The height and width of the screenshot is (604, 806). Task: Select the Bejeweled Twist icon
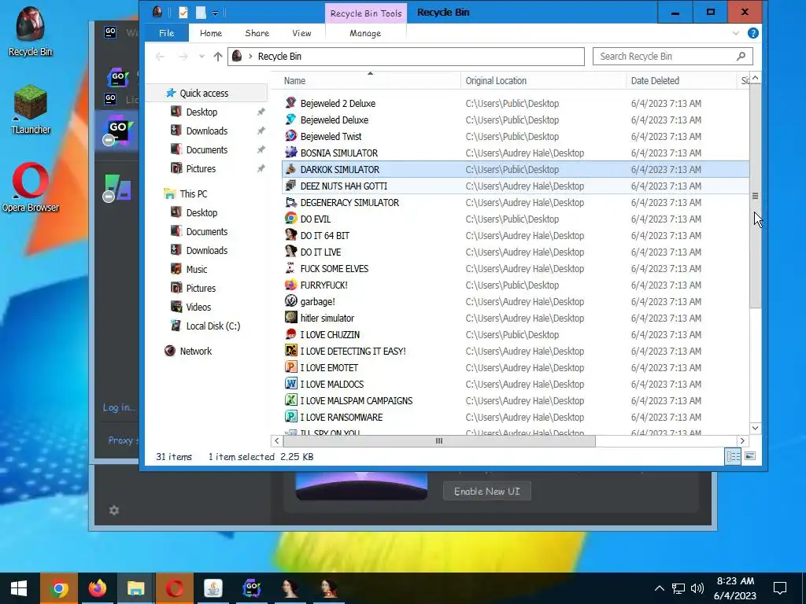click(291, 136)
